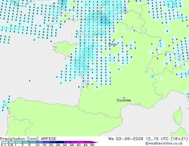Viewport: 189px width, 146px height.
Task: Pick the legend swatch between 1 and 2
Action: click(19, 142)
